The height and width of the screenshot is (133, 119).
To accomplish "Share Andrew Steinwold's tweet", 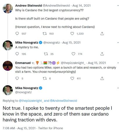I will point(102,34).
